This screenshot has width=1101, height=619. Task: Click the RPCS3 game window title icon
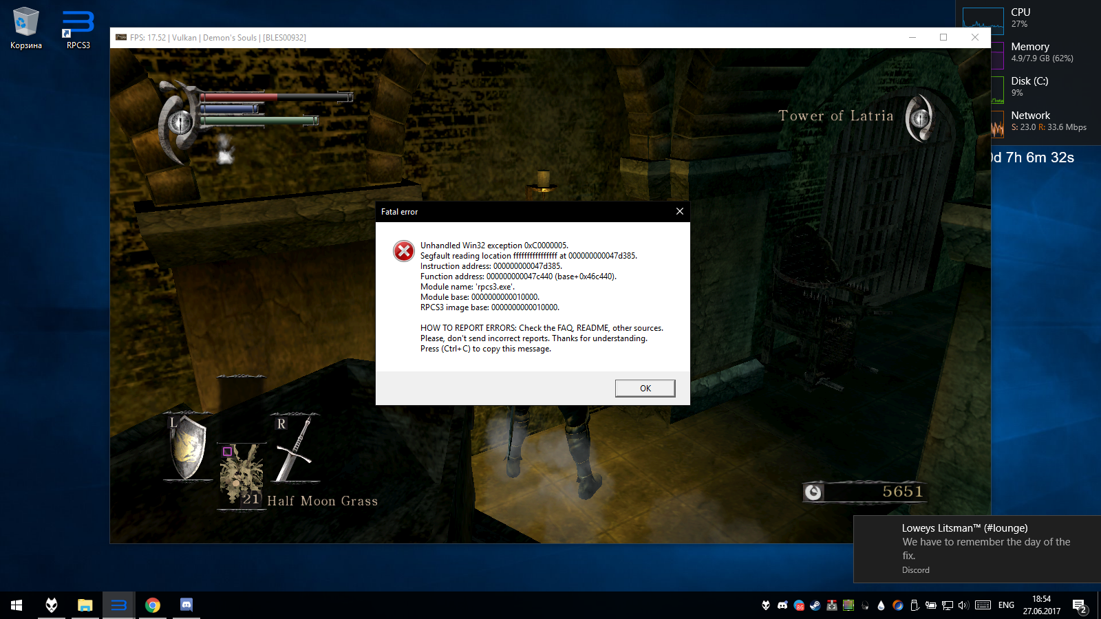pyautogui.click(x=121, y=37)
